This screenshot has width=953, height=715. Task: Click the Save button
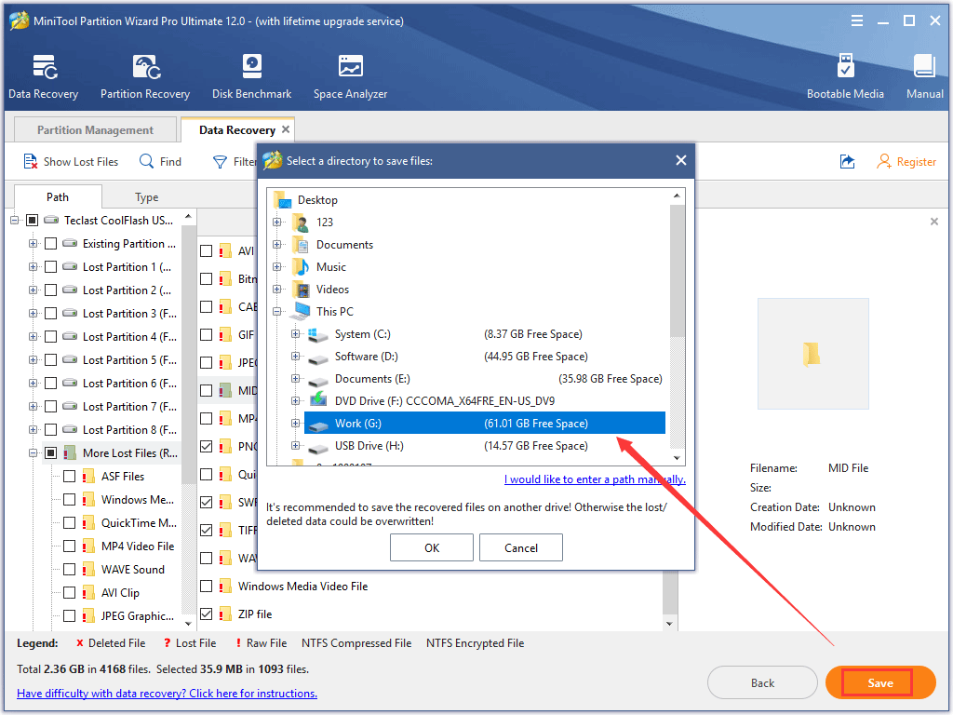tap(880, 682)
